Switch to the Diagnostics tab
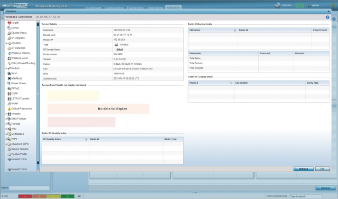This screenshot has height=199, width=338. (135, 8)
